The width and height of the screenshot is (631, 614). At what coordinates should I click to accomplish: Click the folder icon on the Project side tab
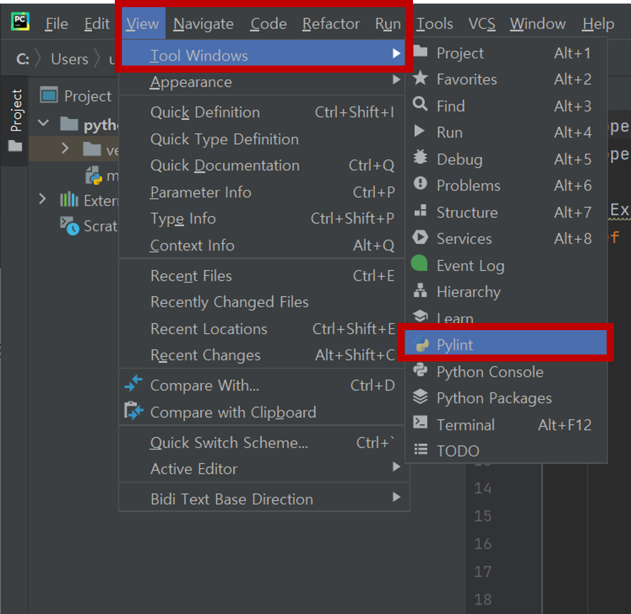point(15,146)
